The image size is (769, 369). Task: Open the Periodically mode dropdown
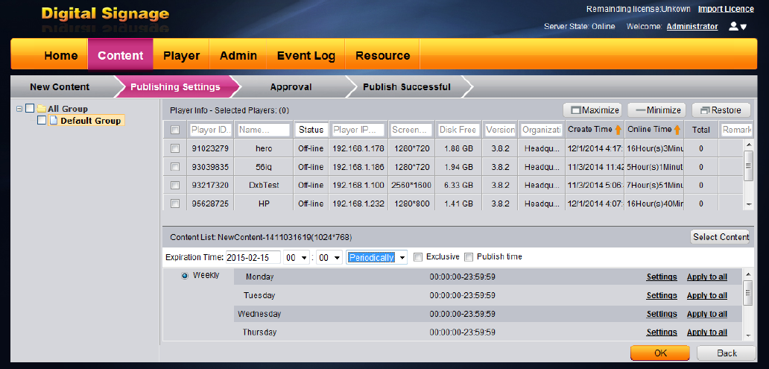pos(376,257)
